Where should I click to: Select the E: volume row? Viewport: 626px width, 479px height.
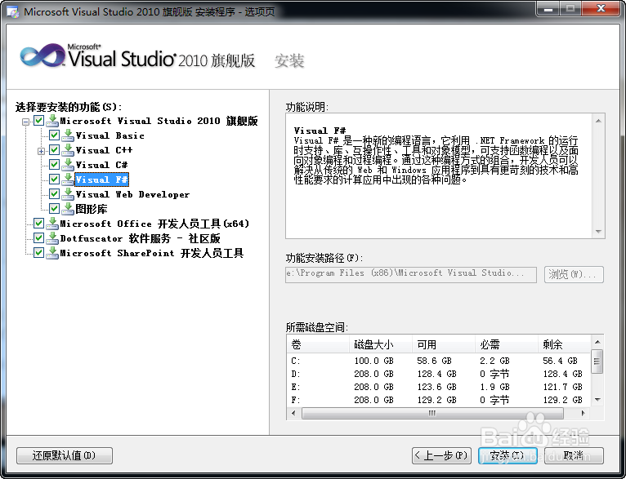click(x=439, y=387)
